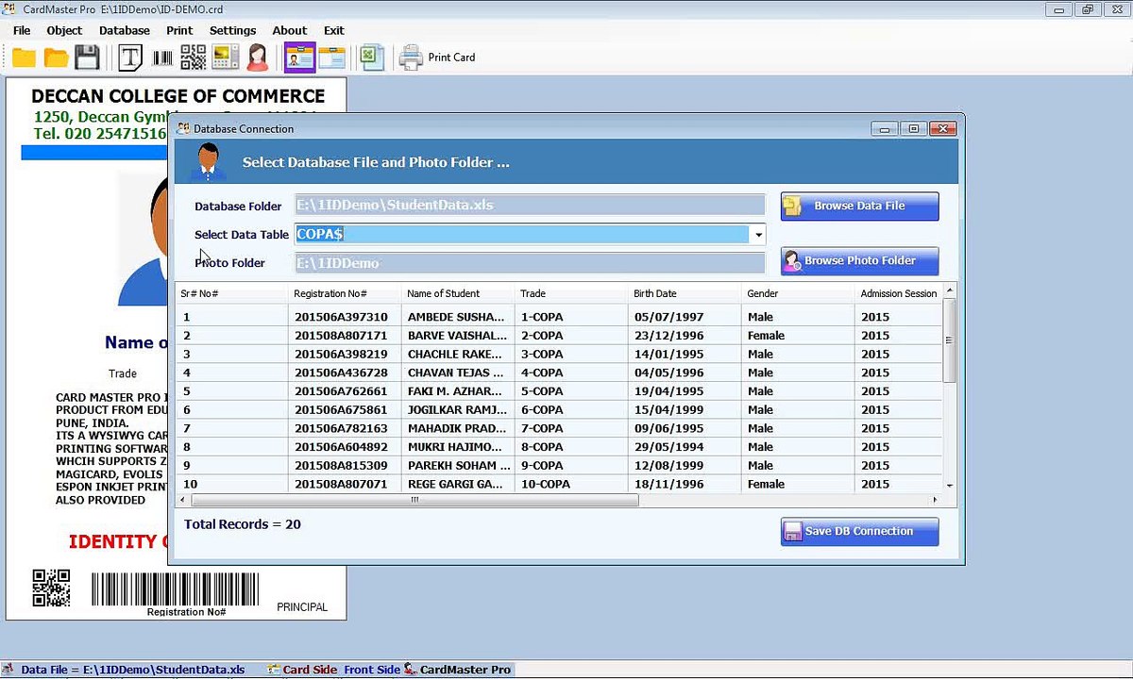The width and height of the screenshot is (1133, 679).
Task: Open the Settings menu
Action: [x=232, y=30]
